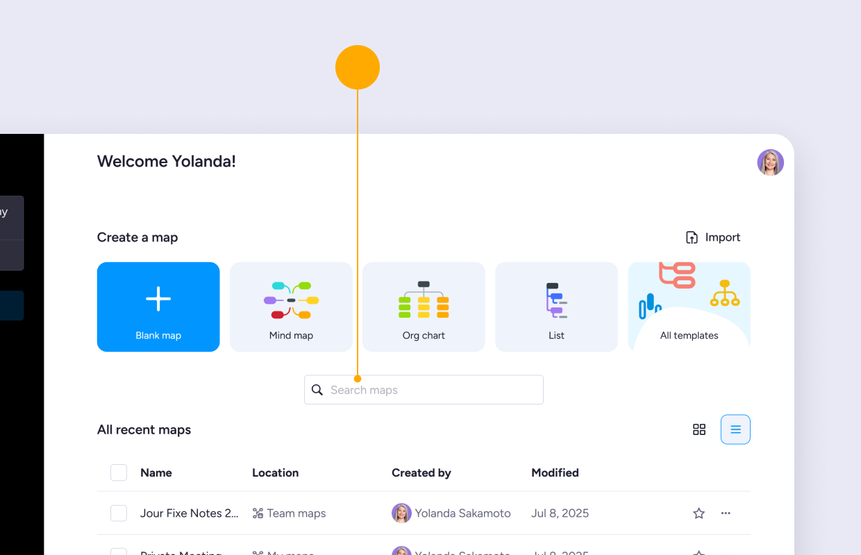Screen dimensions: 861x555
Task: Click the search magnifier icon
Action: 317,390
